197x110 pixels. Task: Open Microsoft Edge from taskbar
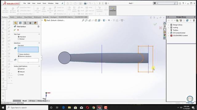(63, 108)
